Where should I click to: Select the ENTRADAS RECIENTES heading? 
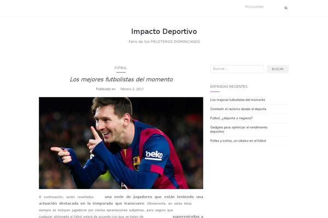pos(229,87)
